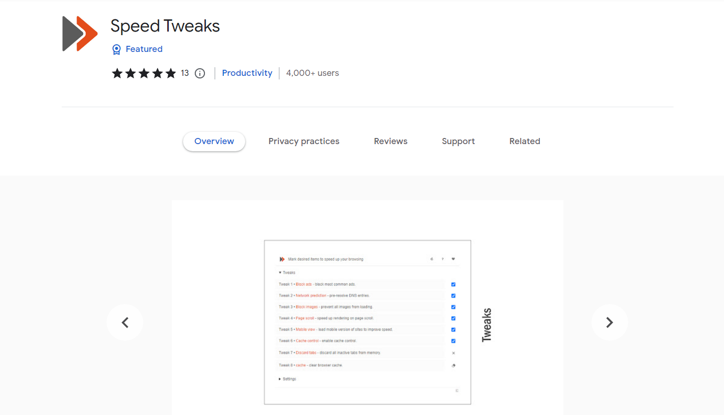
Task: Click the Speed Tweaks extension logo
Action: point(80,34)
